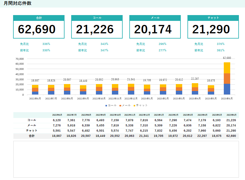Select the コール row label in table

point(32,120)
